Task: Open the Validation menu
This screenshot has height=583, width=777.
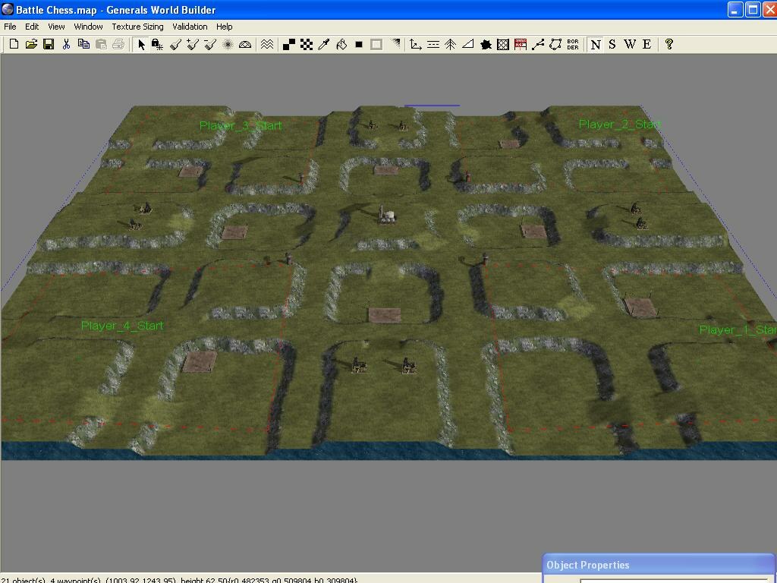Action: 190,27
